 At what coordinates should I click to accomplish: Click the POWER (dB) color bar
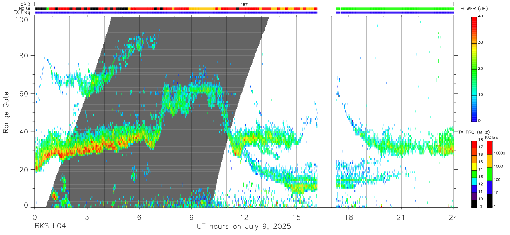click(x=474, y=69)
